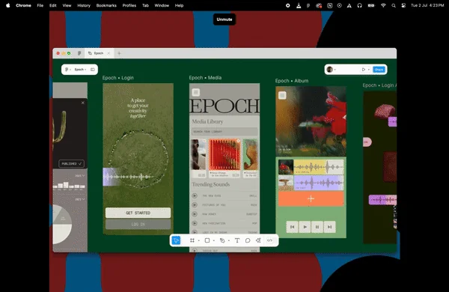Toggle Dev Mode code icon
Screen dimensions: 449x292
269,240
